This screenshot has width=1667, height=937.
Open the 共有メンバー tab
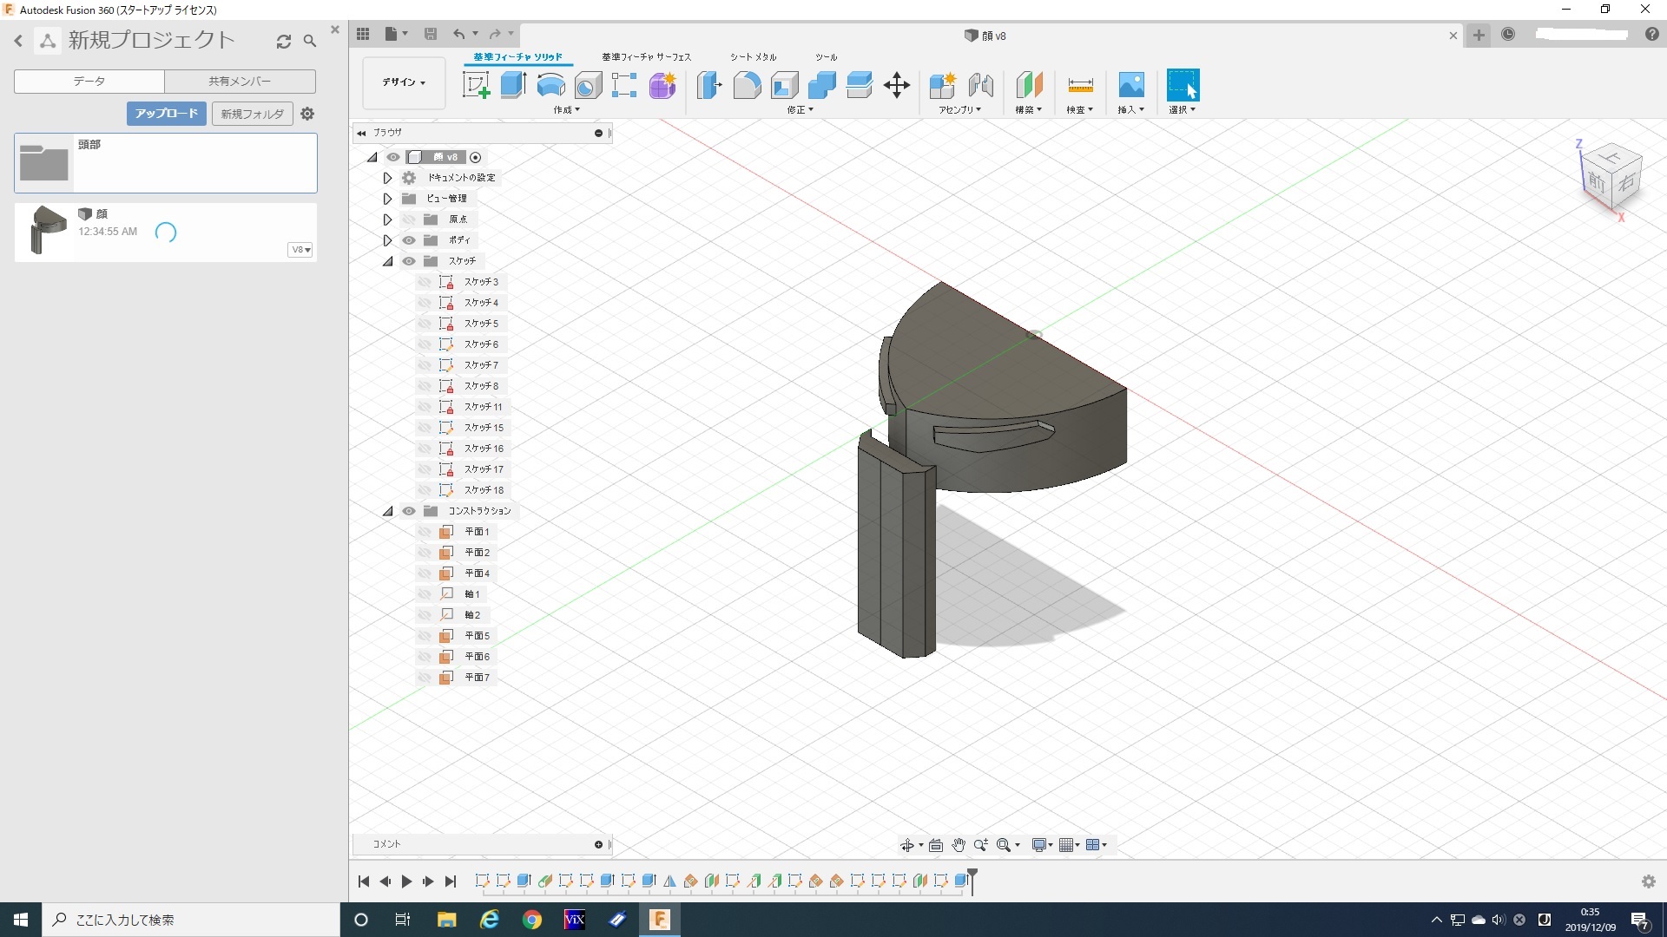click(240, 82)
